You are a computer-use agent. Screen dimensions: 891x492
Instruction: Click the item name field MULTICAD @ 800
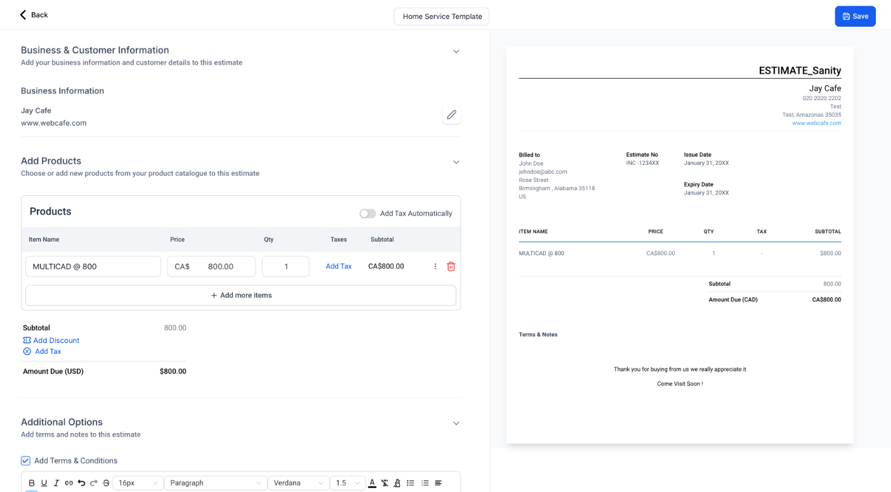(x=93, y=267)
